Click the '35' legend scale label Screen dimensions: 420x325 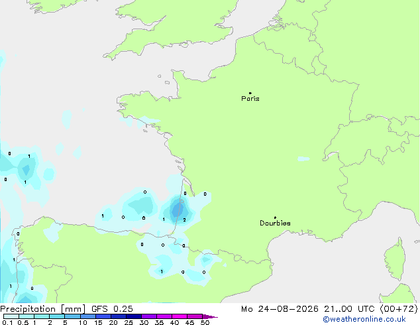pos(159,322)
